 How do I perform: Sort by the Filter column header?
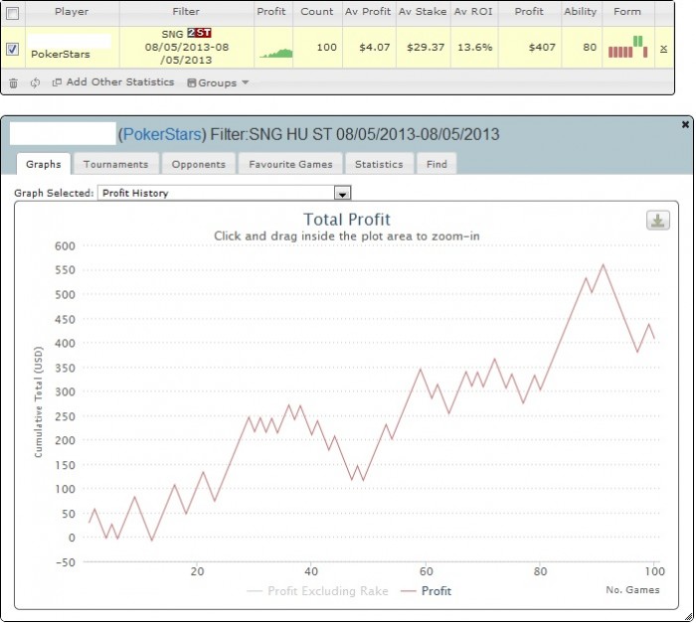[x=186, y=12]
